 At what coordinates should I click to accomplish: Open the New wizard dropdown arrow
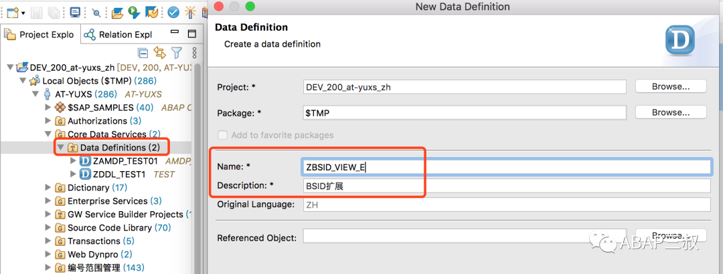(23, 13)
